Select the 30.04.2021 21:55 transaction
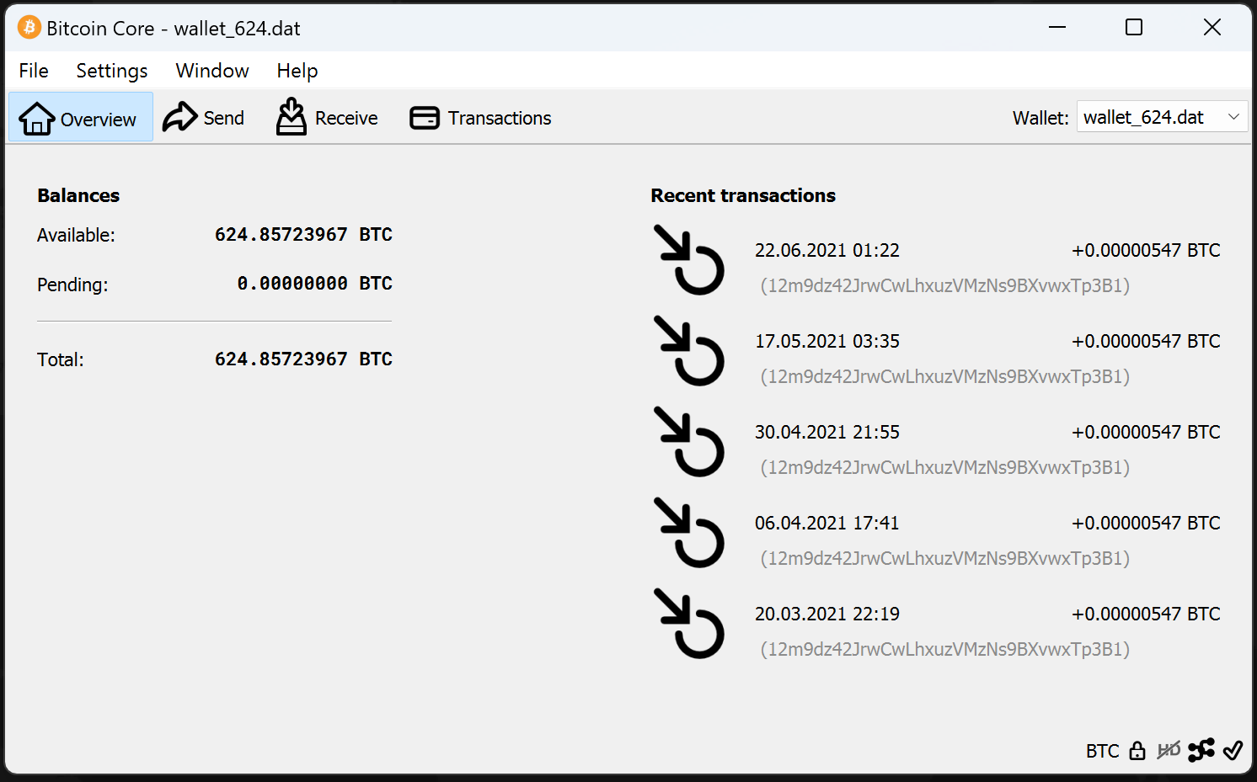Viewport: 1257px width, 782px height. 826,432
